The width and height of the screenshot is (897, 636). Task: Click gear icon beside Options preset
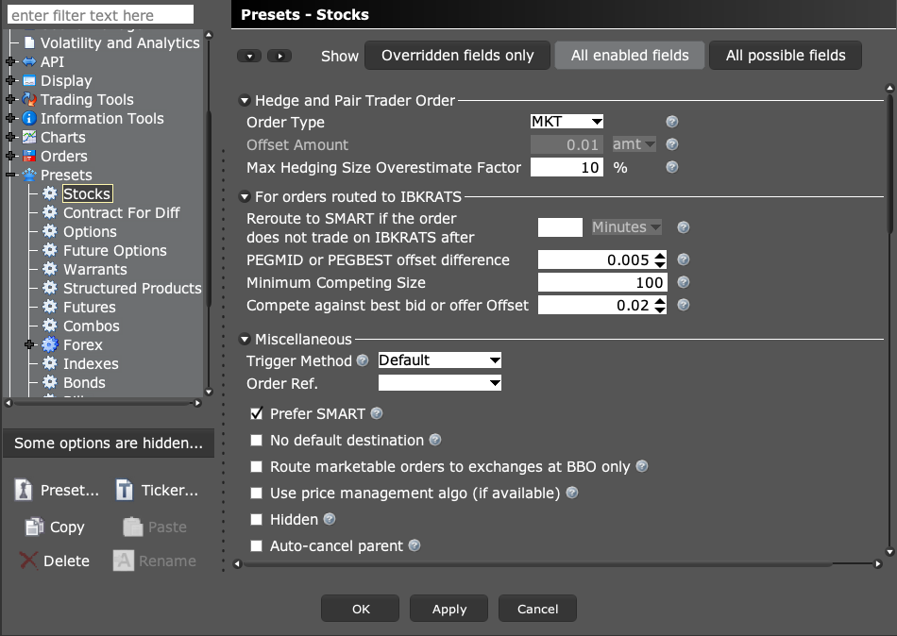tap(50, 231)
